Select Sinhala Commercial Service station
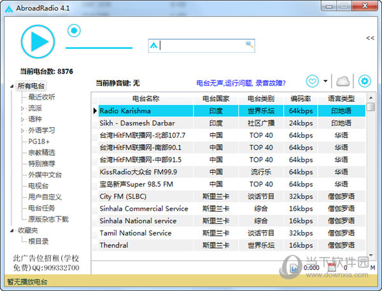382x291 pixels. (x=229, y=208)
